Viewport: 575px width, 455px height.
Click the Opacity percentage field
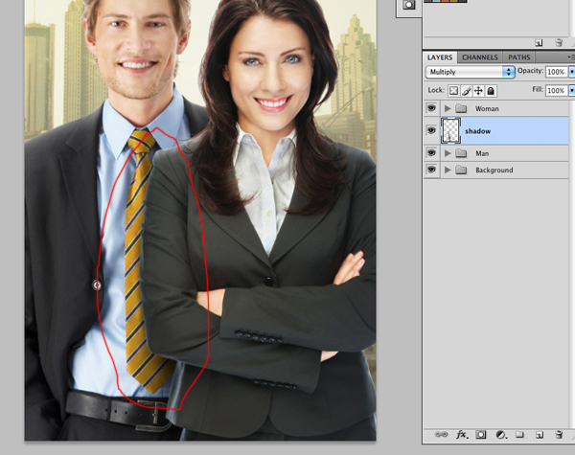(x=556, y=72)
